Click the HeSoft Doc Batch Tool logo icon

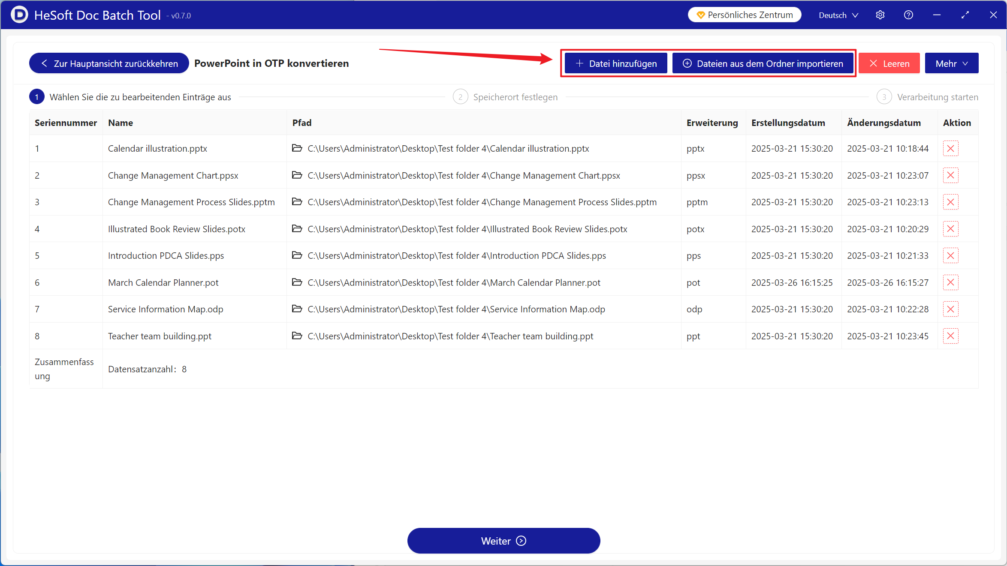click(19, 15)
